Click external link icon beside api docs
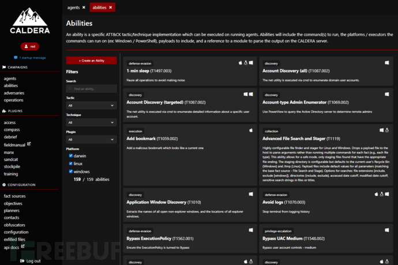Image resolution: width=398 pixels, height=265 pixels. [23, 247]
